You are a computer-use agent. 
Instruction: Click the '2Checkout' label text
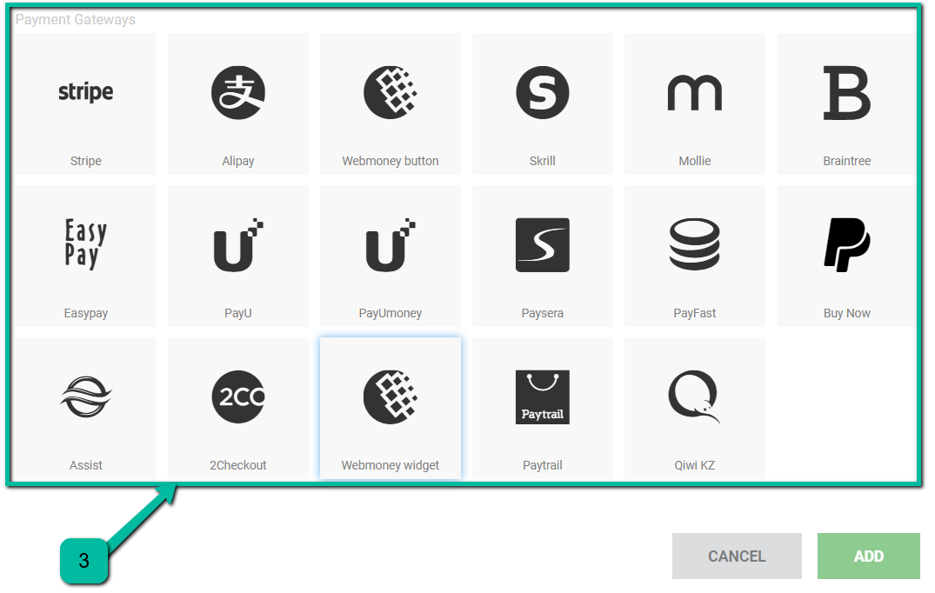[x=238, y=465]
